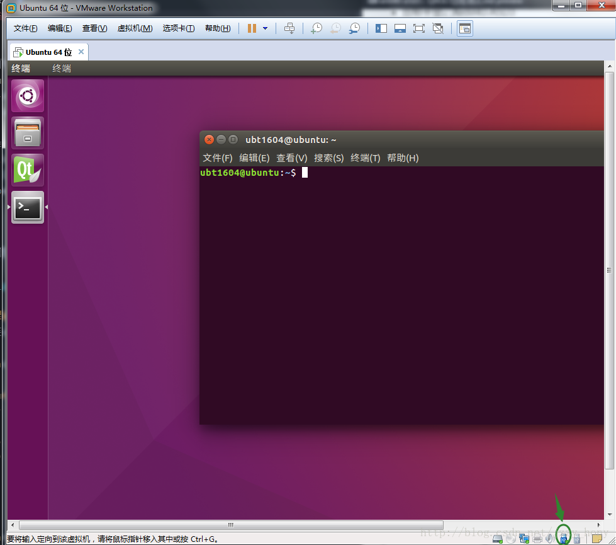Open the 帮助(H) menu in VMware

click(218, 28)
